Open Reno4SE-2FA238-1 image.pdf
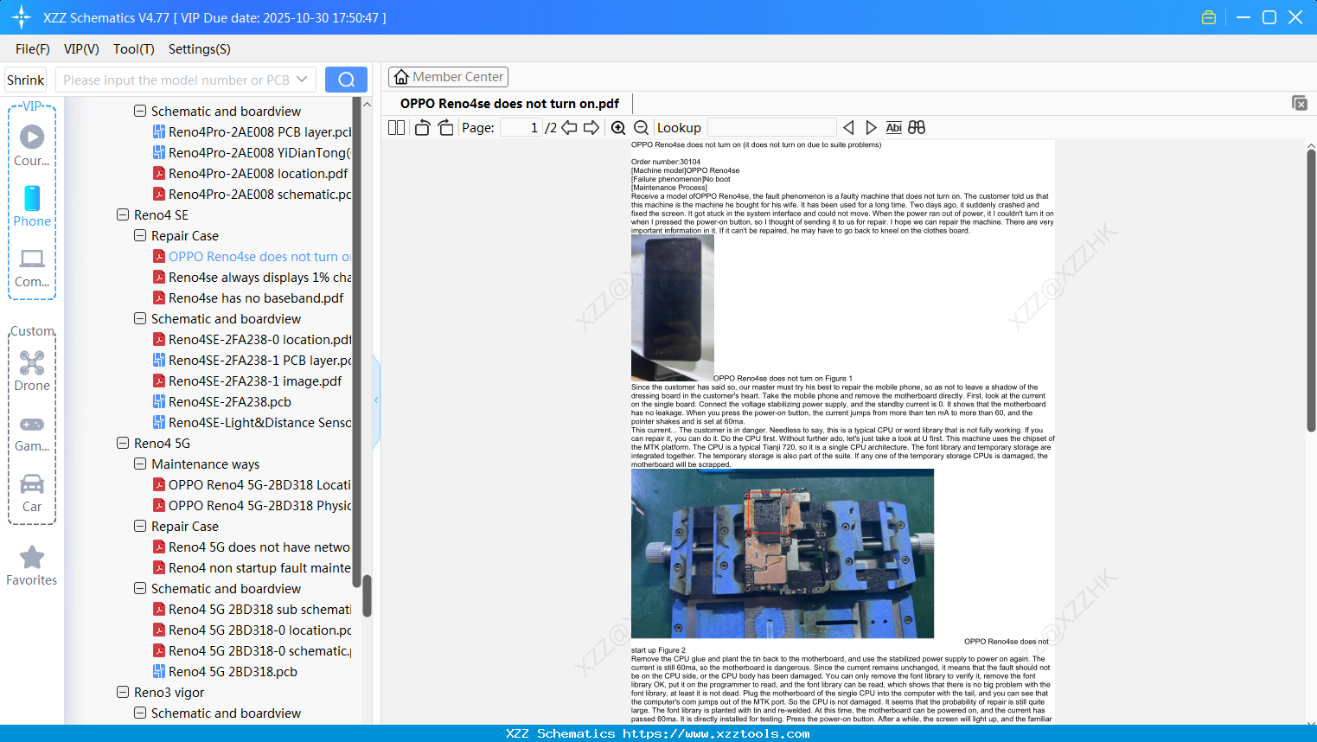The image size is (1317, 742). pyautogui.click(x=255, y=381)
